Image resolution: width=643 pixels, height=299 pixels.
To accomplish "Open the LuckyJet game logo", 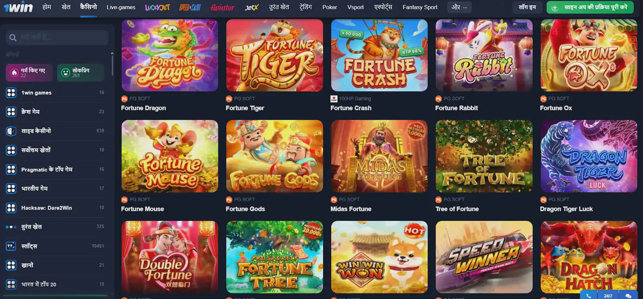I will [158, 7].
